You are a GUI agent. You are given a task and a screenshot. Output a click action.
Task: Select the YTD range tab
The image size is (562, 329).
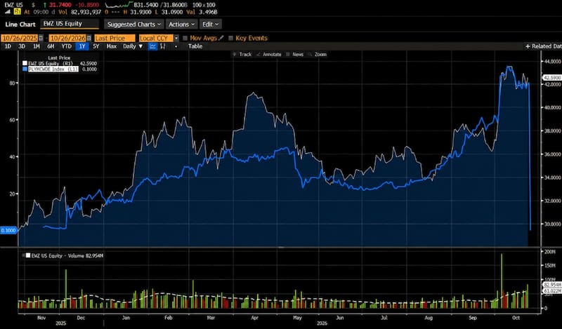[x=66, y=46]
